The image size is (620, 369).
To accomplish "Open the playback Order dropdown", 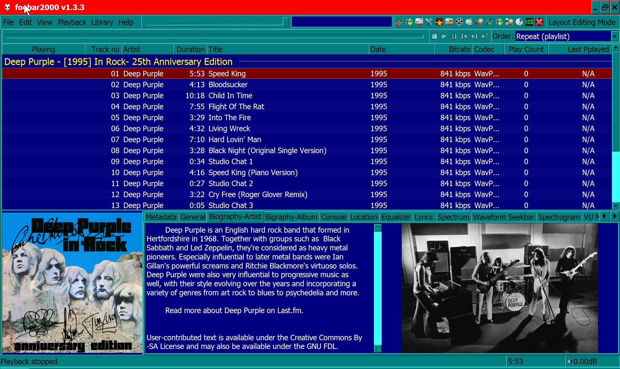I will (615, 37).
